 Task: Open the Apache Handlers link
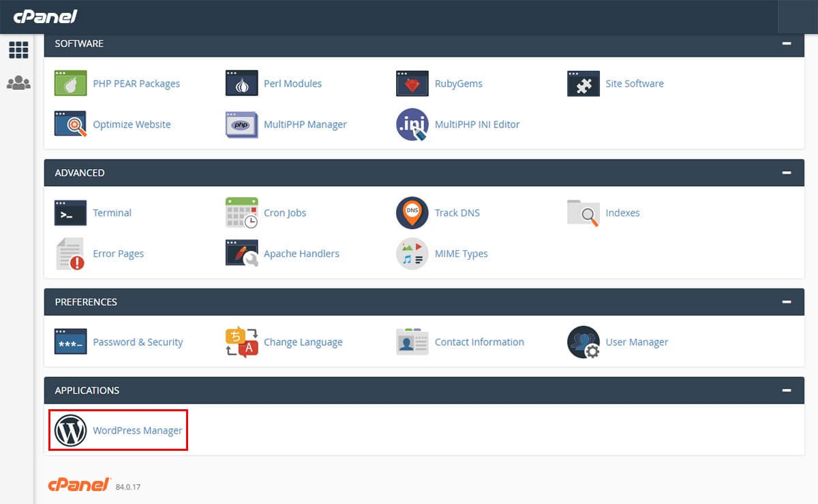[301, 254]
